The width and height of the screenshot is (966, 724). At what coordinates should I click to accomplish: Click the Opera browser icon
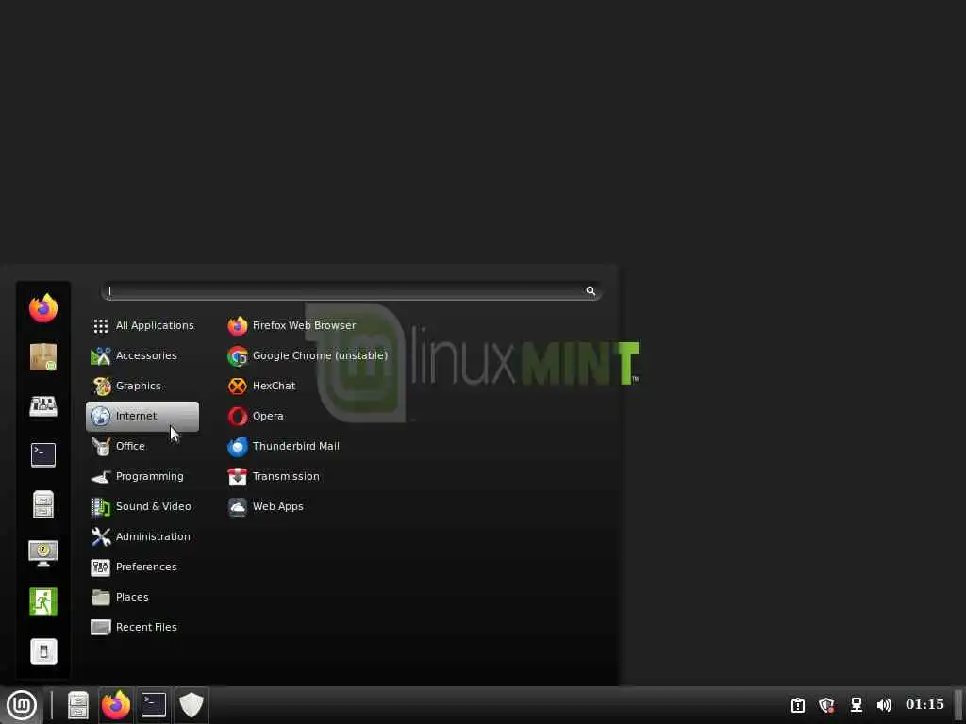pos(237,416)
